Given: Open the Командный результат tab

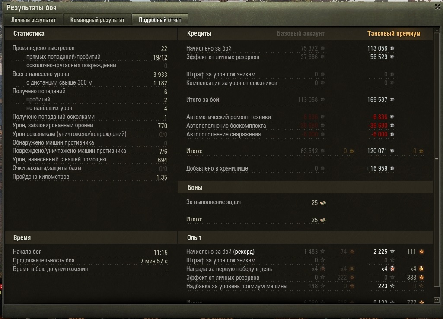Looking at the screenshot, I should click(x=97, y=20).
